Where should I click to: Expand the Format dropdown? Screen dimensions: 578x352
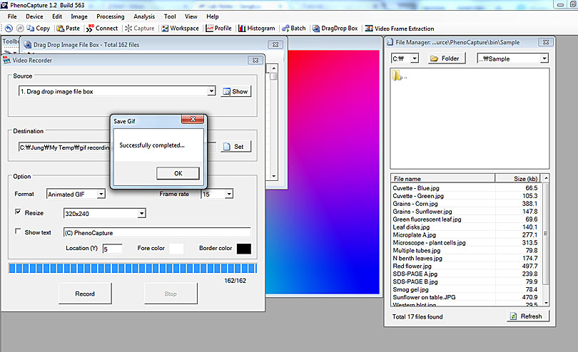[101, 194]
